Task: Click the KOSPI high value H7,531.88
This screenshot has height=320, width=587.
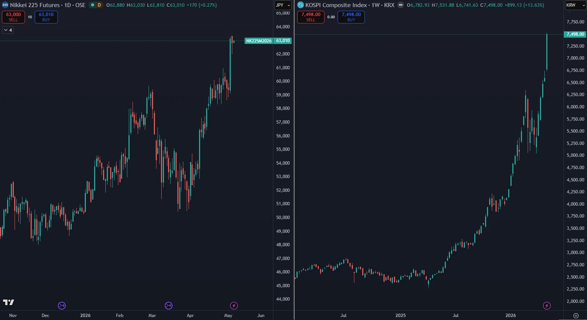Action: [443, 5]
